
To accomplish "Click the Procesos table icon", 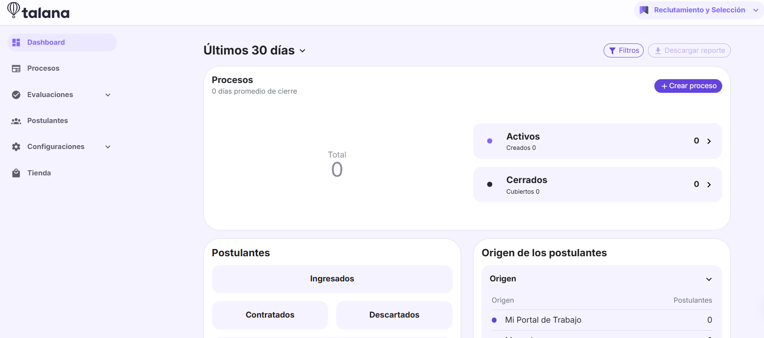I will [16, 69].
